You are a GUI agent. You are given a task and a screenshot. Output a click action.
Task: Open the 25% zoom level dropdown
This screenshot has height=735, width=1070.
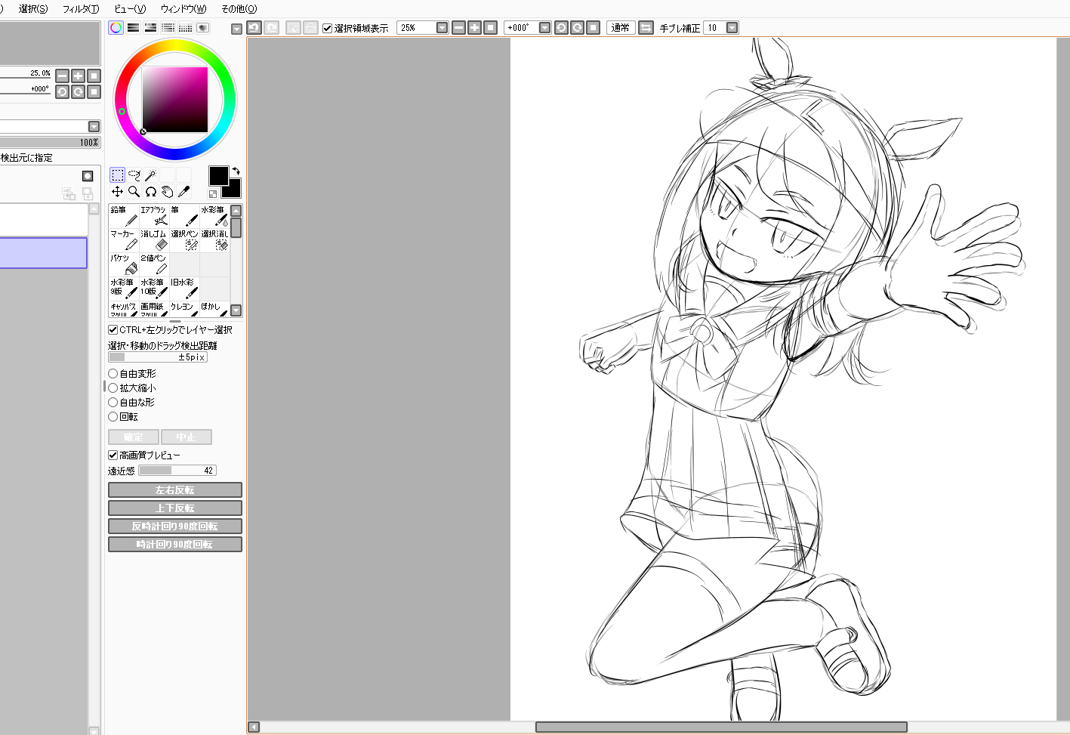click(x=442, y=28)
